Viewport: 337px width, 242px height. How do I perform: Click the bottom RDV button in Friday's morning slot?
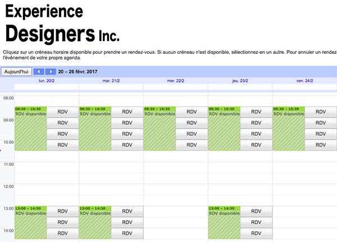pyautogui.click(x=321, y=145)
